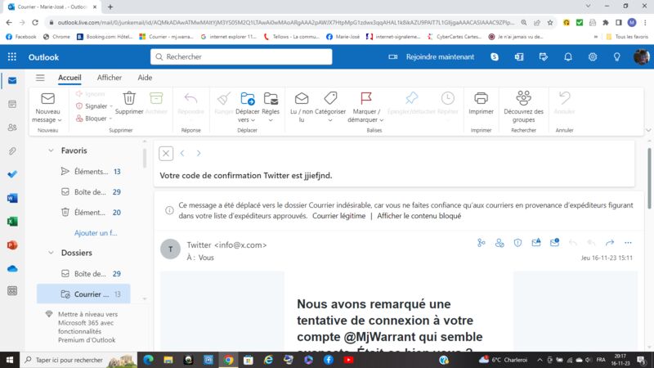Open Windows Start menu

point(10,360)
